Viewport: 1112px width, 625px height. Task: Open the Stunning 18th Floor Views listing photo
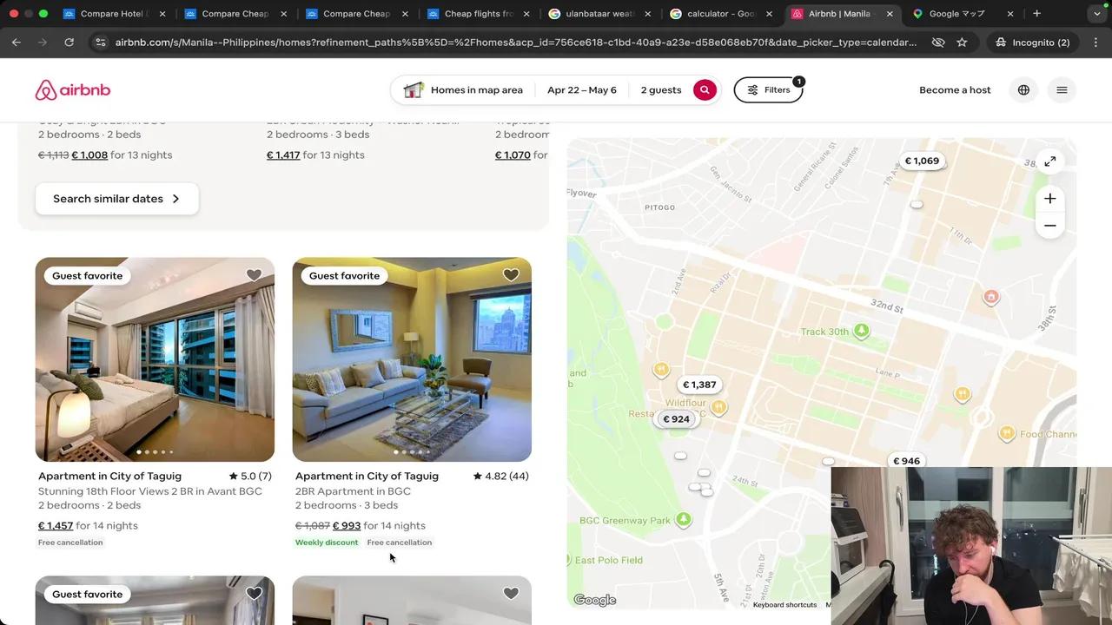click(x=155, y=359)
